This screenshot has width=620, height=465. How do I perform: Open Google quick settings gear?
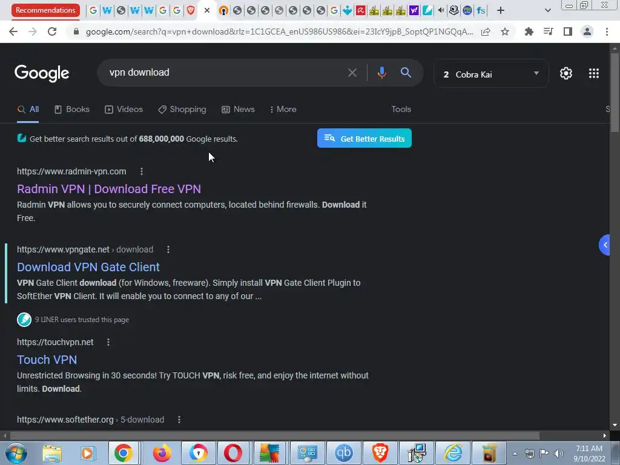point(566,73)
